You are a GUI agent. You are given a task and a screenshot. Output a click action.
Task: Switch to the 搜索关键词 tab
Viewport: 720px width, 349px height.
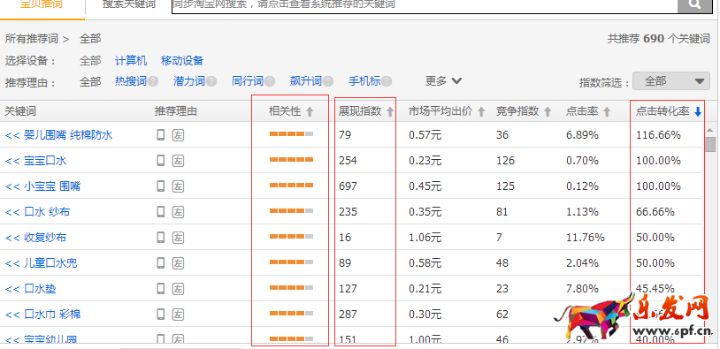pos(128,4)
